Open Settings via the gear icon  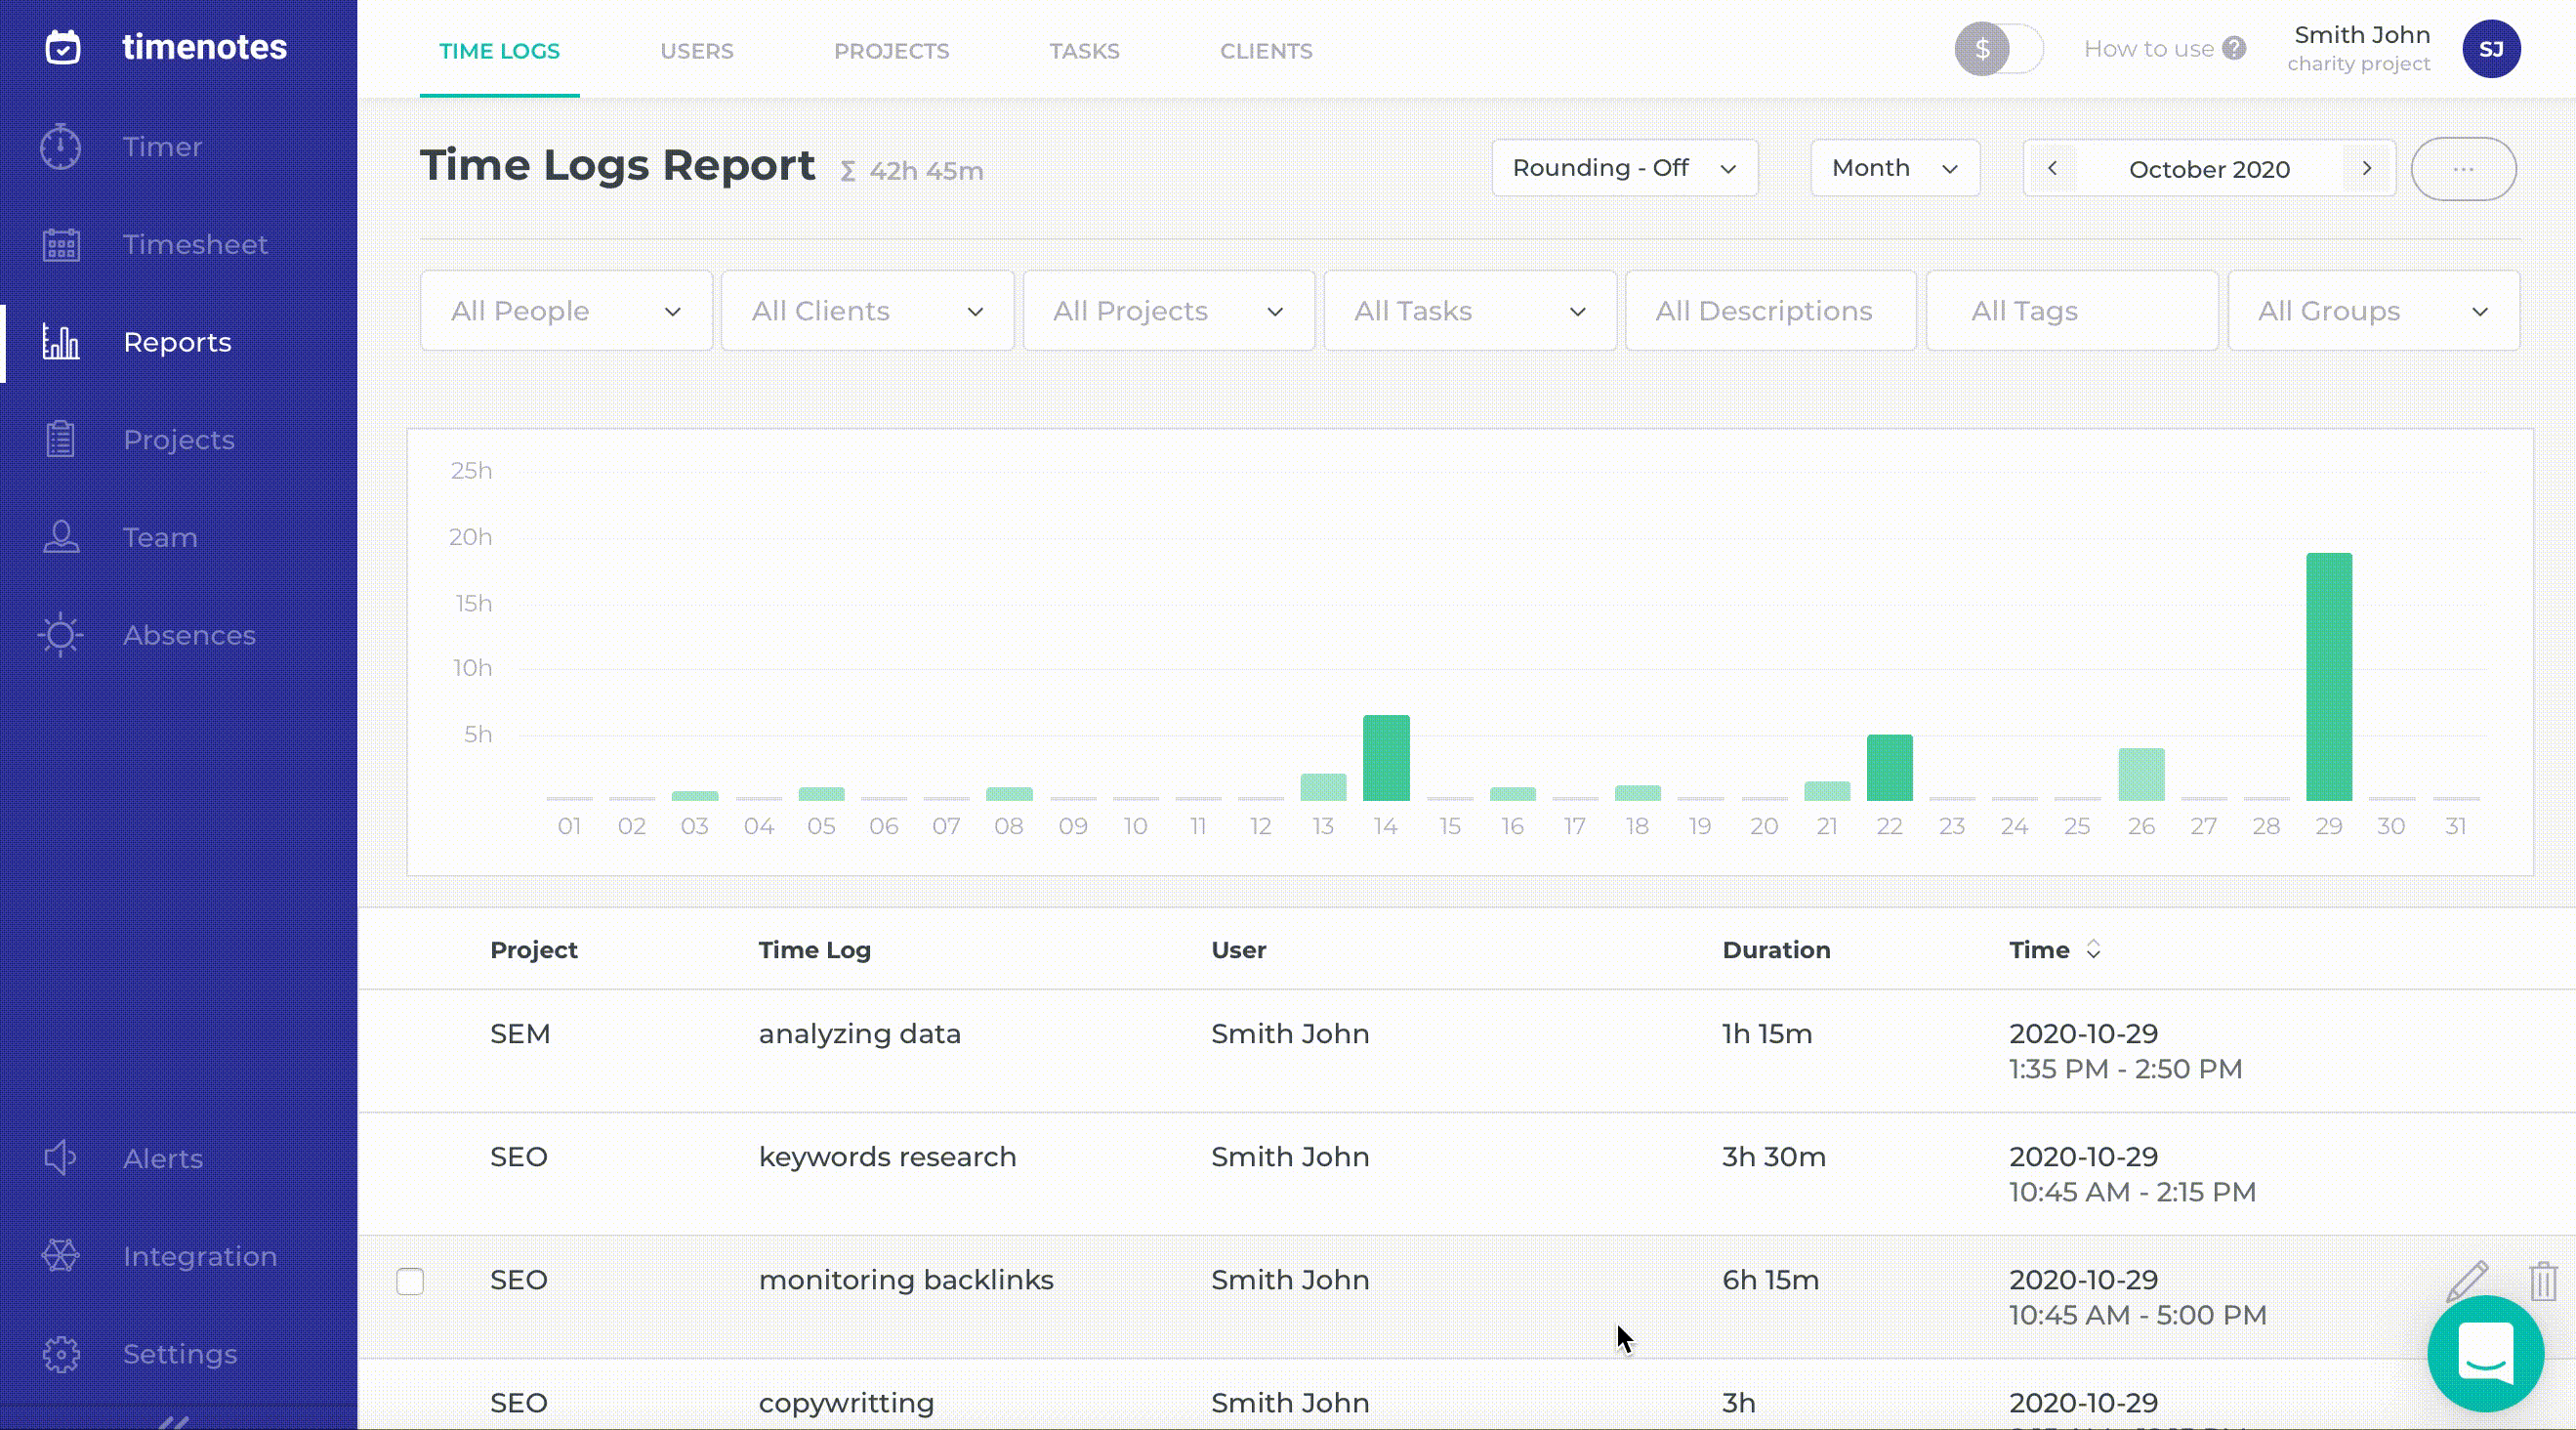[61, 1354]
